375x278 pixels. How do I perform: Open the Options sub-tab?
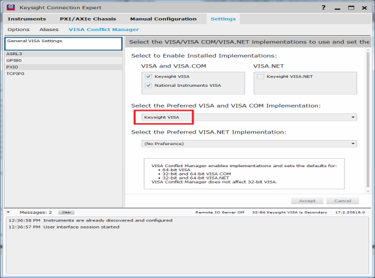coord(18,30)
